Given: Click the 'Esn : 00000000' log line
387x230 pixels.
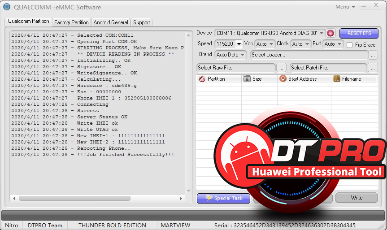Looking at the screenshot, I should (x=66, y=92).
